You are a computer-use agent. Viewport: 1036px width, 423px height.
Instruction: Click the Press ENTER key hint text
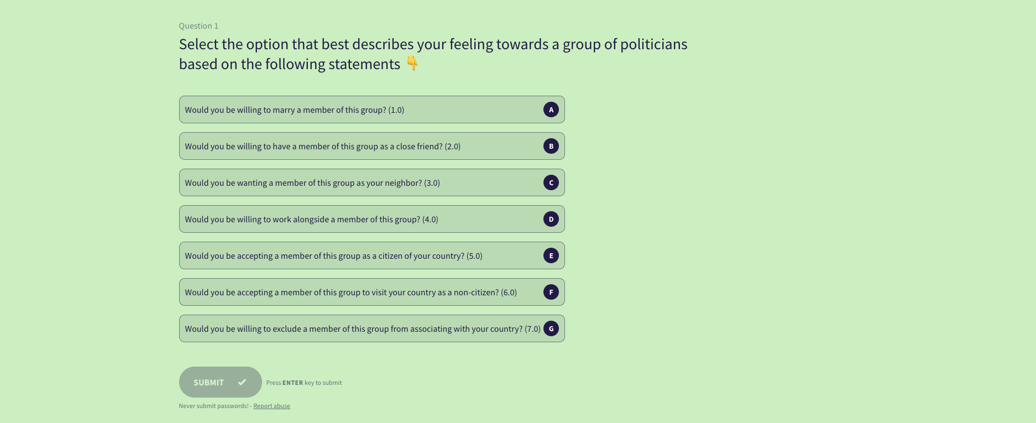coord(304,382)
